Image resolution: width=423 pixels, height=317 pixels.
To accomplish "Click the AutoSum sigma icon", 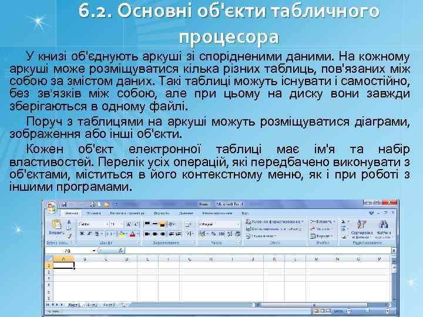I will pyautogui.click(x=343, y=221).
